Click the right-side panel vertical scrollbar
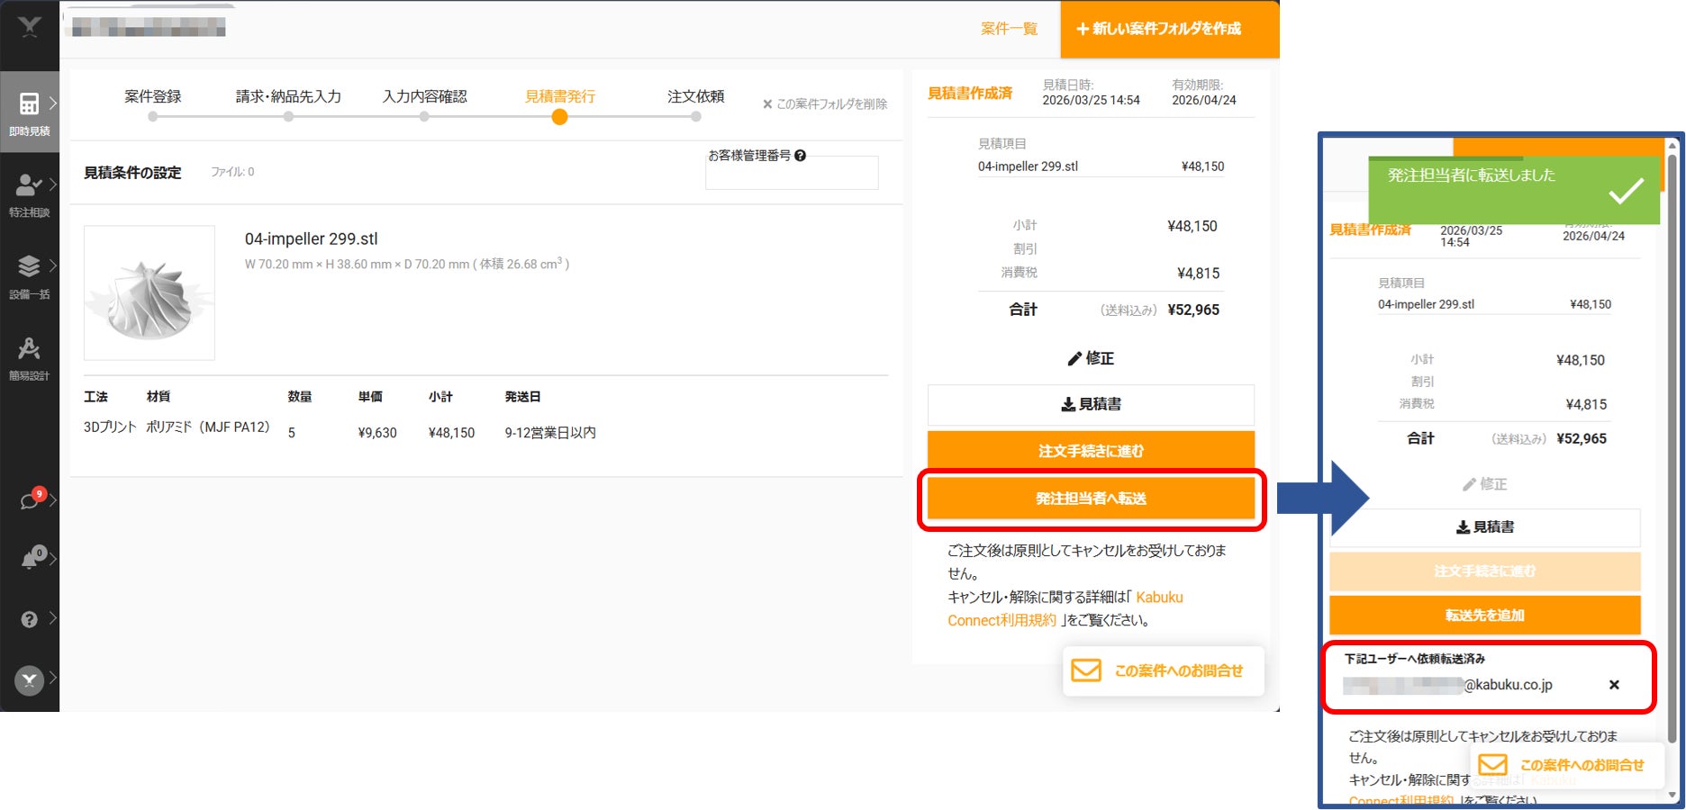Viewport: 1686px width, 810px height. point(1672,450)
